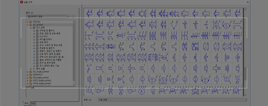Open the 필터 filter dropdown
Viewport: 268px width, 106px height.
[x=48, y=16]
